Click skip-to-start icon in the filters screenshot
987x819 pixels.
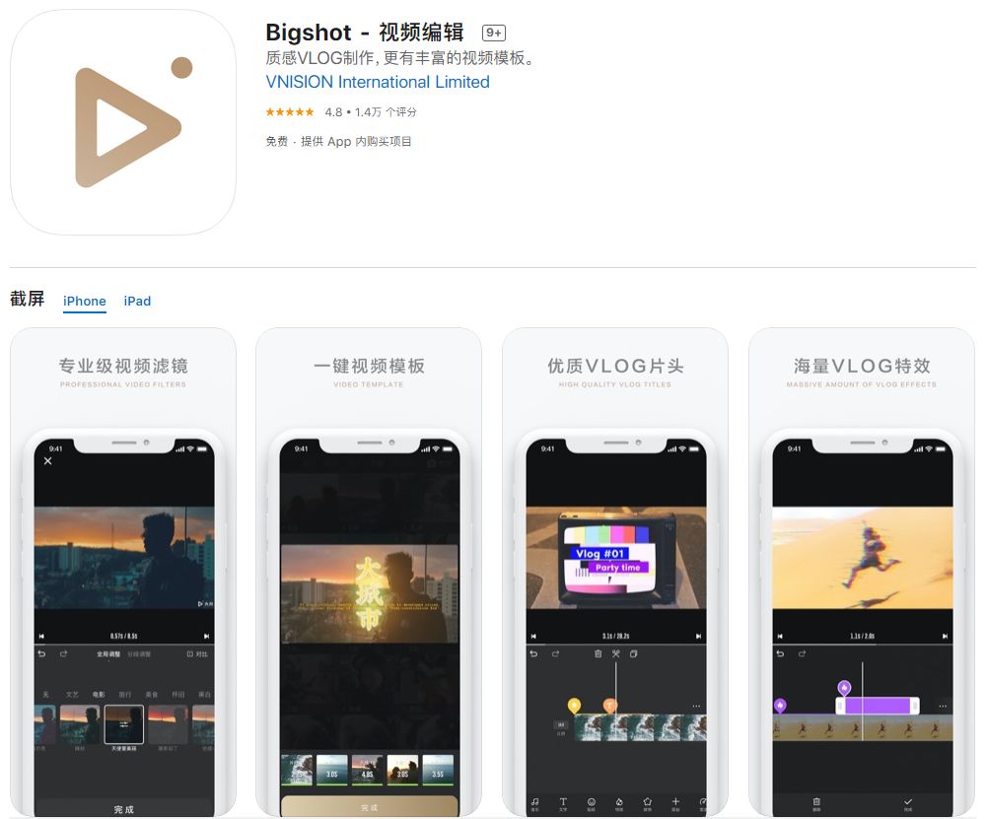coord(41,637)
